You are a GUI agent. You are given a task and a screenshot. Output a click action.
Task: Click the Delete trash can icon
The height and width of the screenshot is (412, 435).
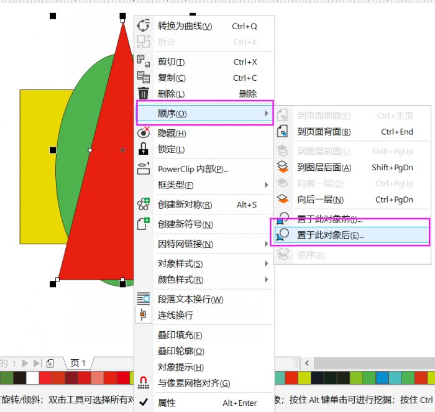(x=144, y=93)
